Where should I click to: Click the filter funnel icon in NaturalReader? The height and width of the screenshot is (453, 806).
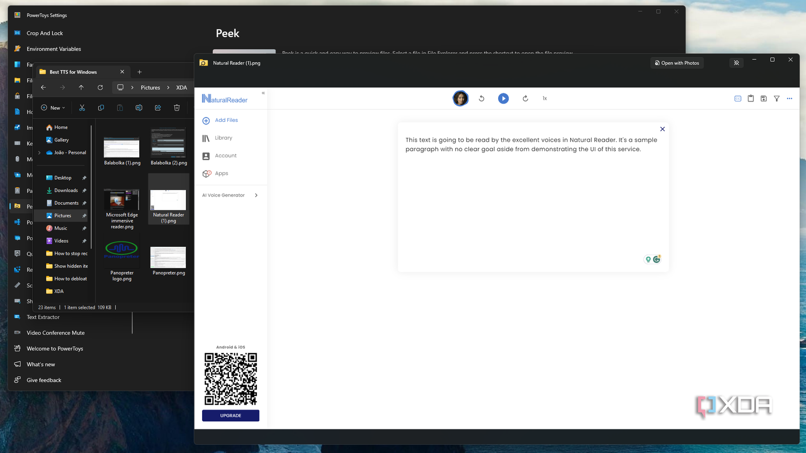[x=776, y=98]
